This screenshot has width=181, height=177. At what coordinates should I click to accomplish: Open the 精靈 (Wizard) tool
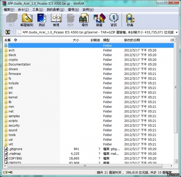point(99,20)
